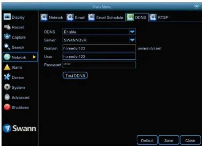This screenshot has height=146, width=202.
Task: Open the Server dropdown arrow
Action: tap(132, 40)
